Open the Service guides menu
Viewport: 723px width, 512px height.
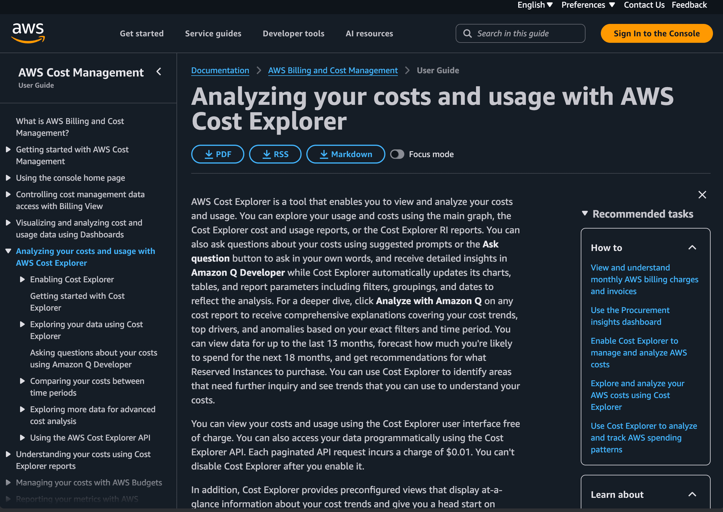click(x=213, y=33)
